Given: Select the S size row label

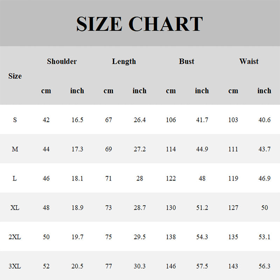Looking at the screenshot, I should [x=15, y=120].
